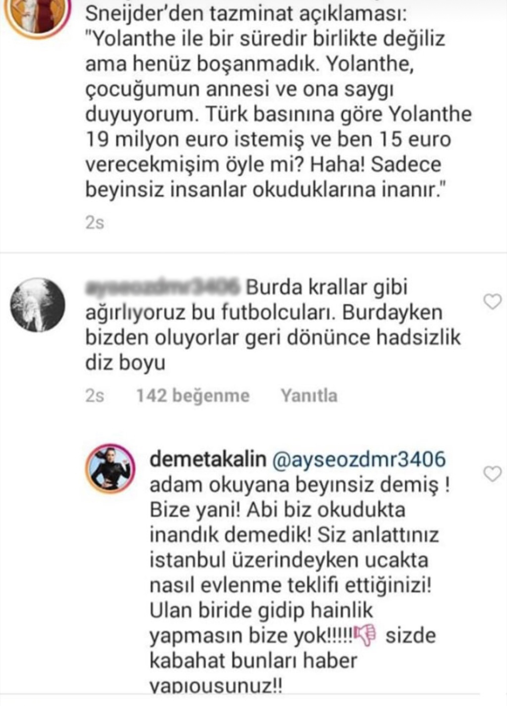Click the 'nasıl evlenme teklifi ettiğinizi' line

click(x=291, y=585)
